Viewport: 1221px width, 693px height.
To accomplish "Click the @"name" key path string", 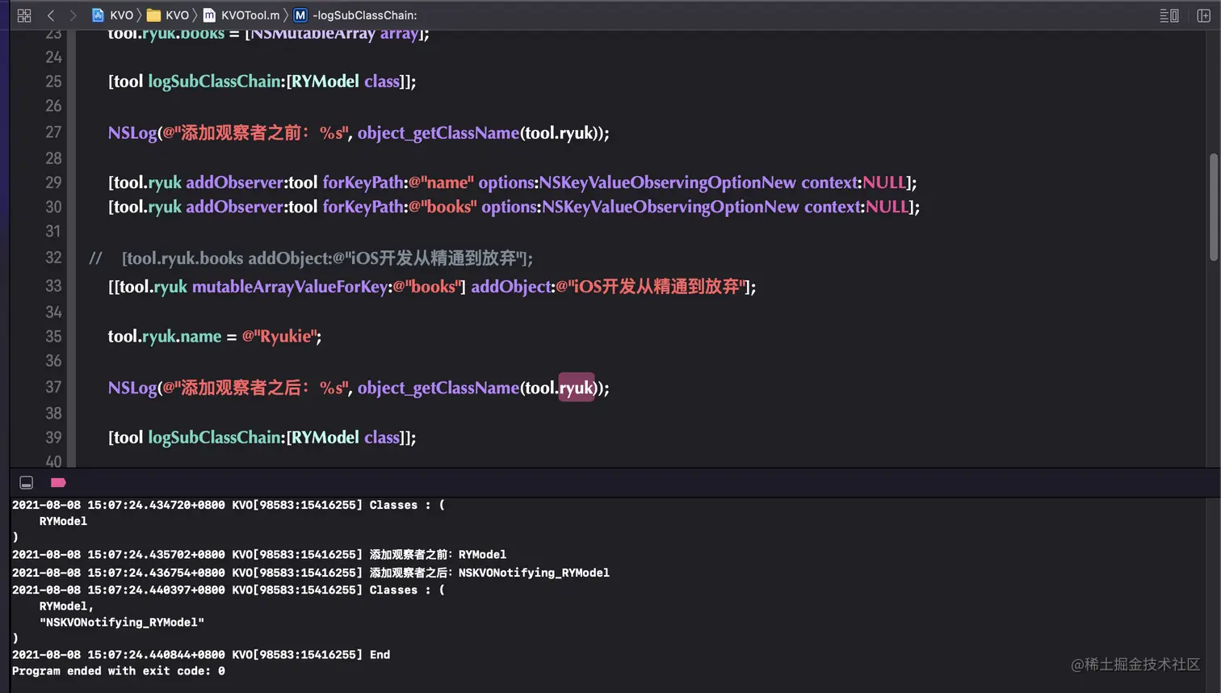I will tap(441, 183).
